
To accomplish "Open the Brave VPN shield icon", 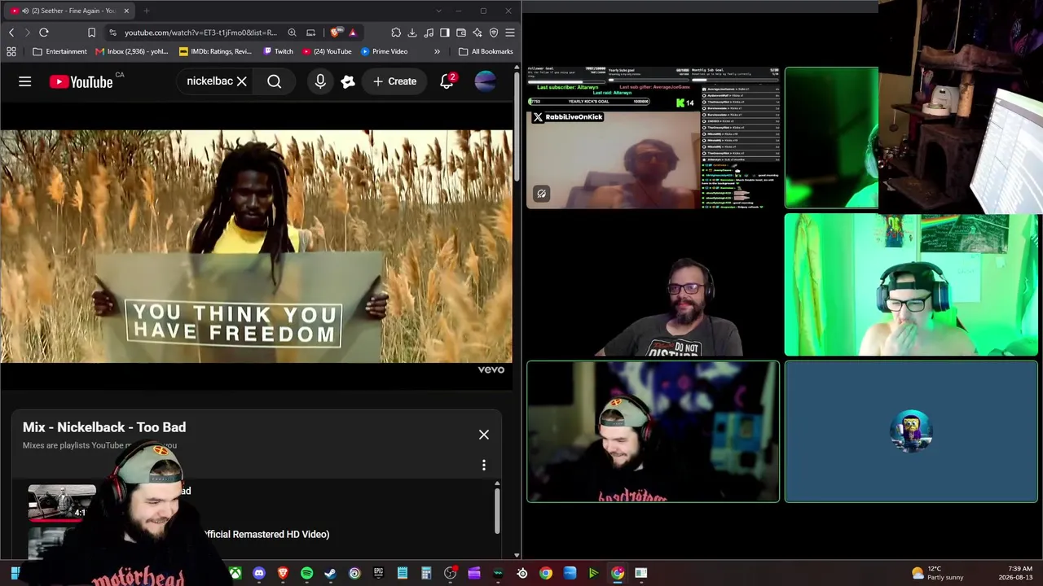I will pos(494,33).
